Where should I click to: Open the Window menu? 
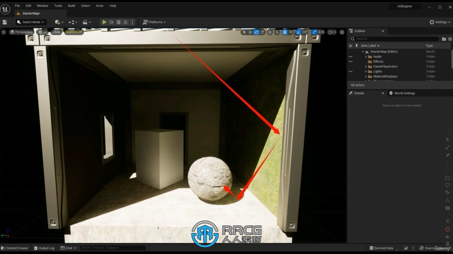pos(42,6)
